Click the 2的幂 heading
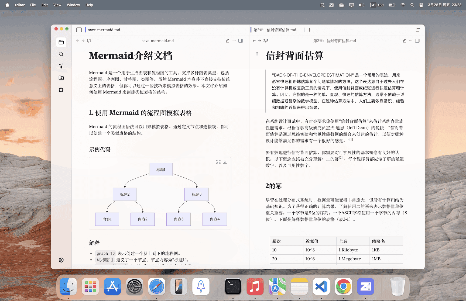This screenshot has width=466, height=301. click(x=273, y=186)
